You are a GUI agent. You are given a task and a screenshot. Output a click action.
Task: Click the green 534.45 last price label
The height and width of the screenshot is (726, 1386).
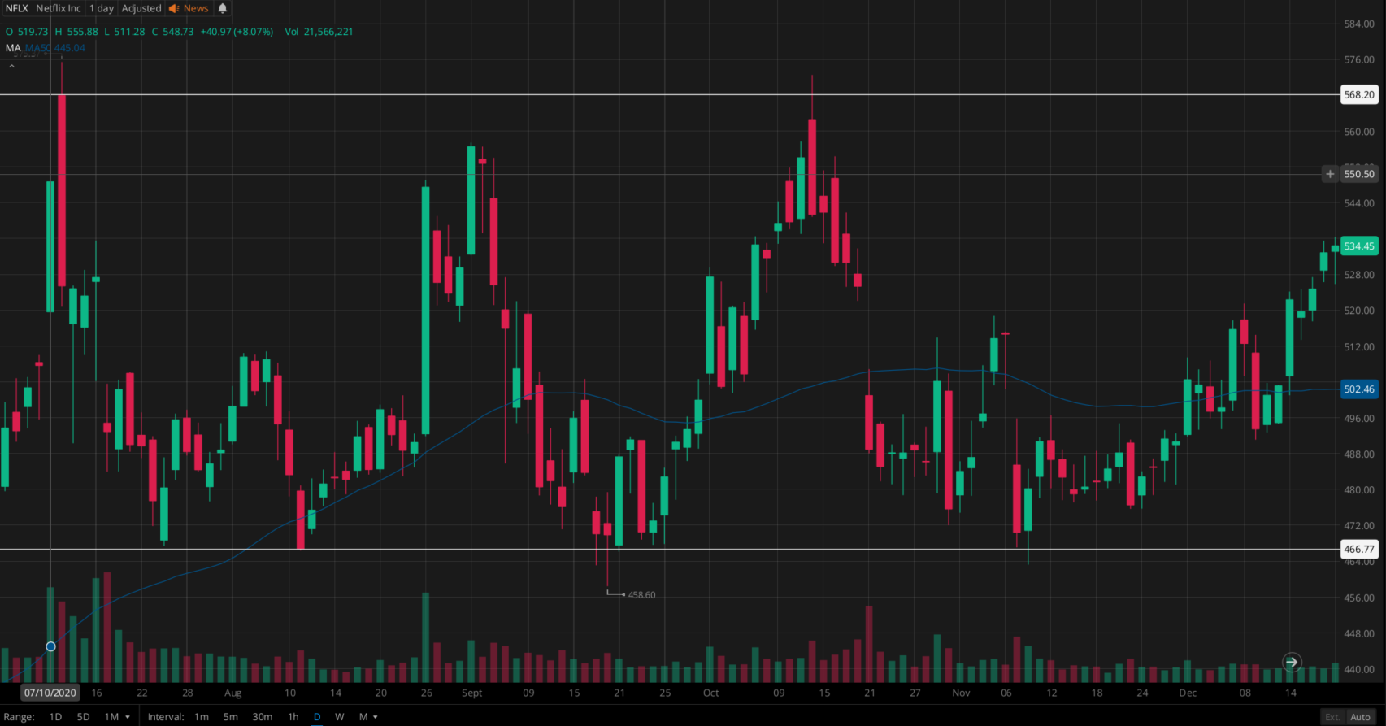(1359, 246)
